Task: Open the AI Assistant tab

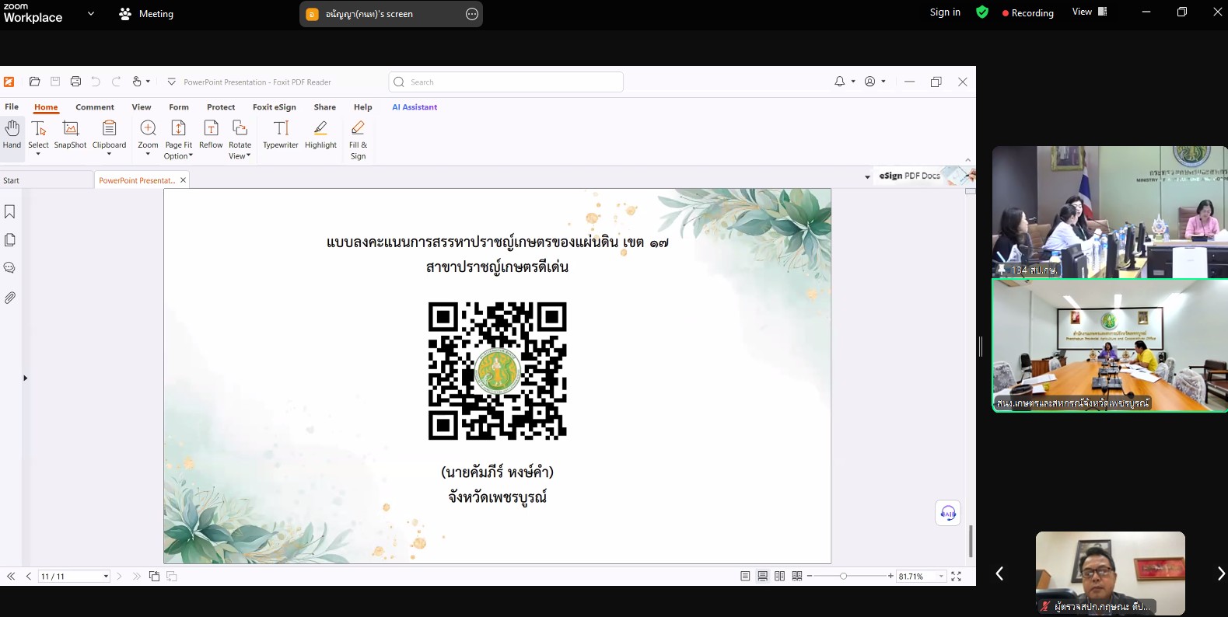Action: (415, 107)
